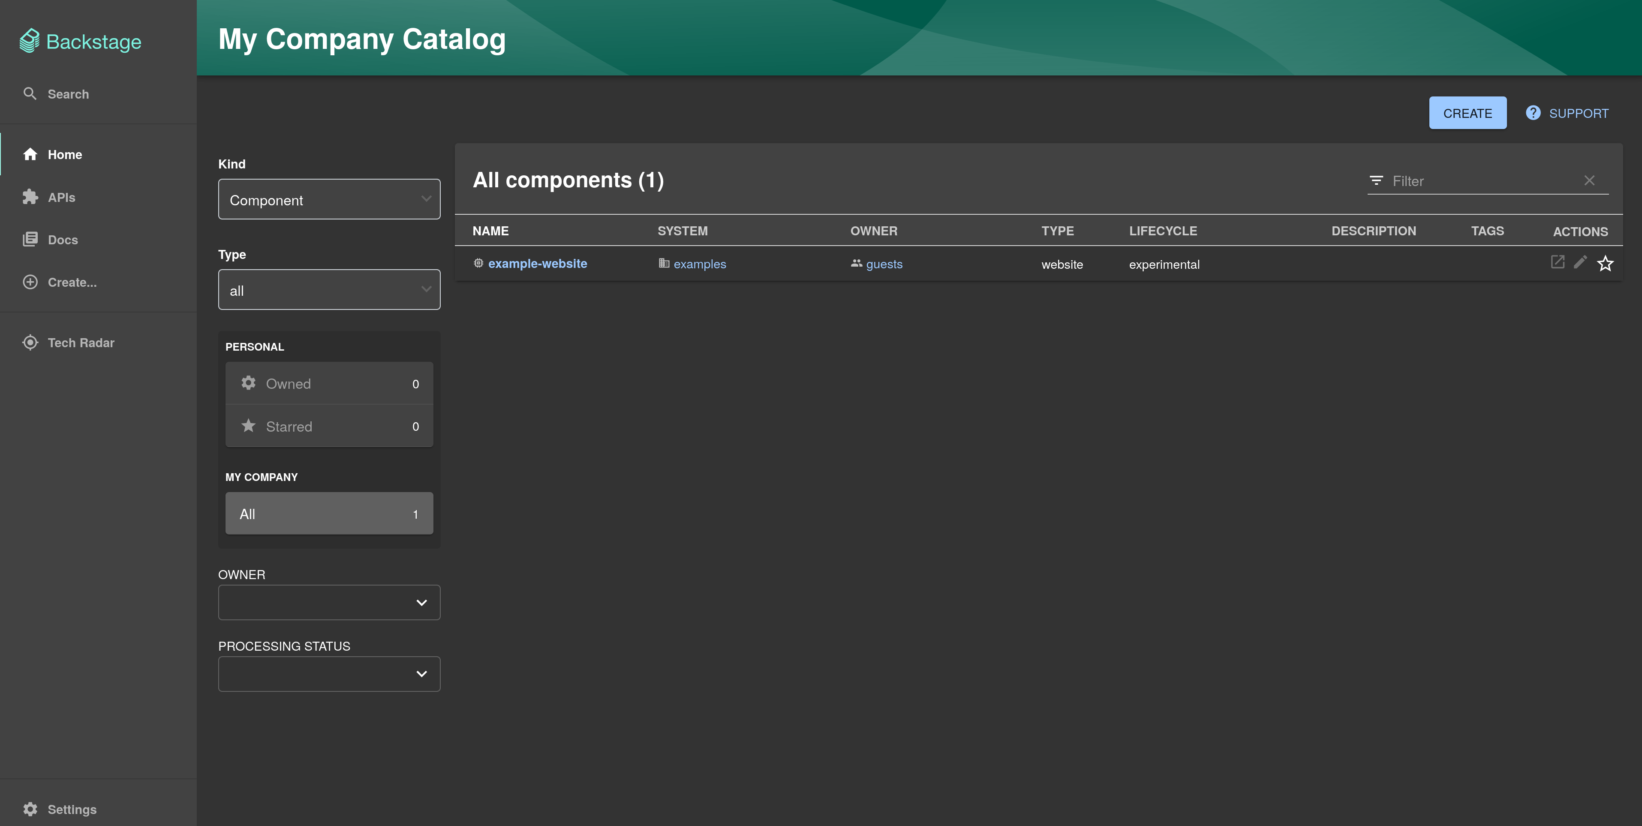Image resolution: width=1642 pixels, height=826 pixels.
Task: Open the PROCESSING STATUS dropdown
Action: click(329, 674)
